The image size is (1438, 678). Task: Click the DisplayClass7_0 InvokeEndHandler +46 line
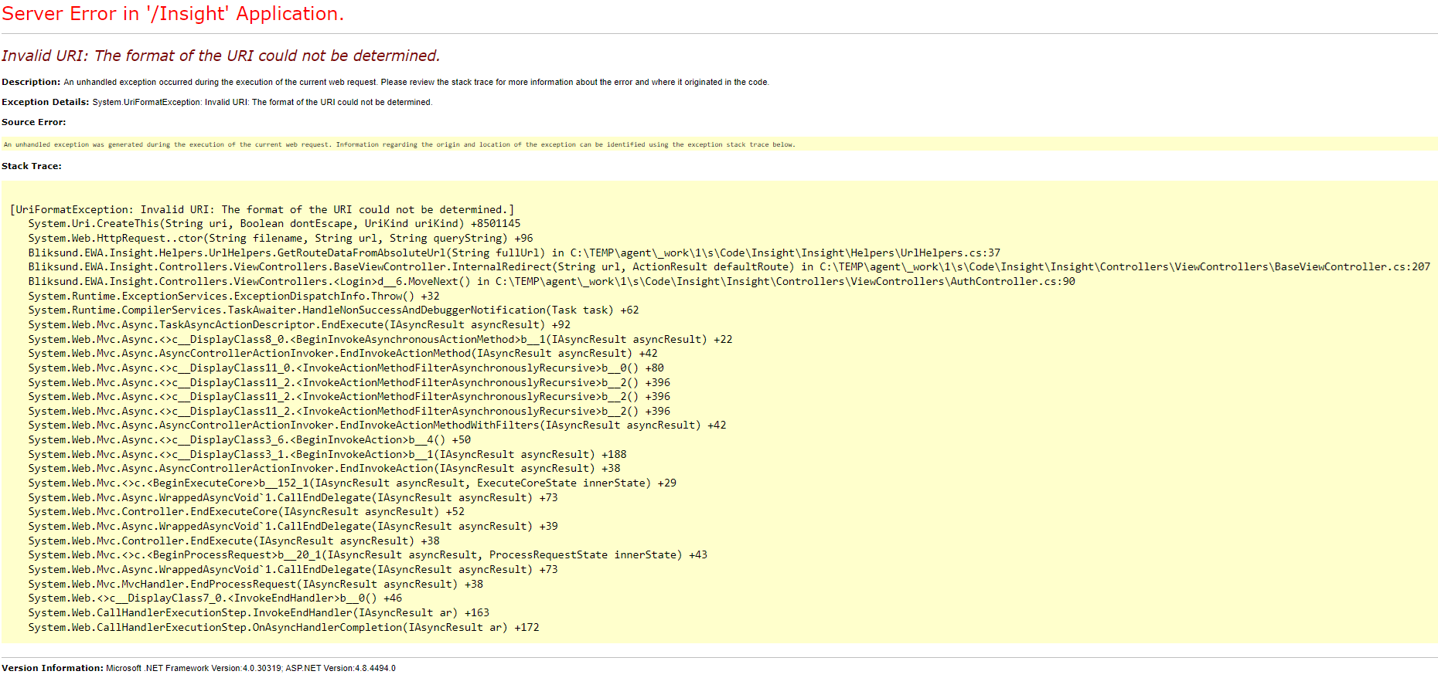(x=216, y=598)
